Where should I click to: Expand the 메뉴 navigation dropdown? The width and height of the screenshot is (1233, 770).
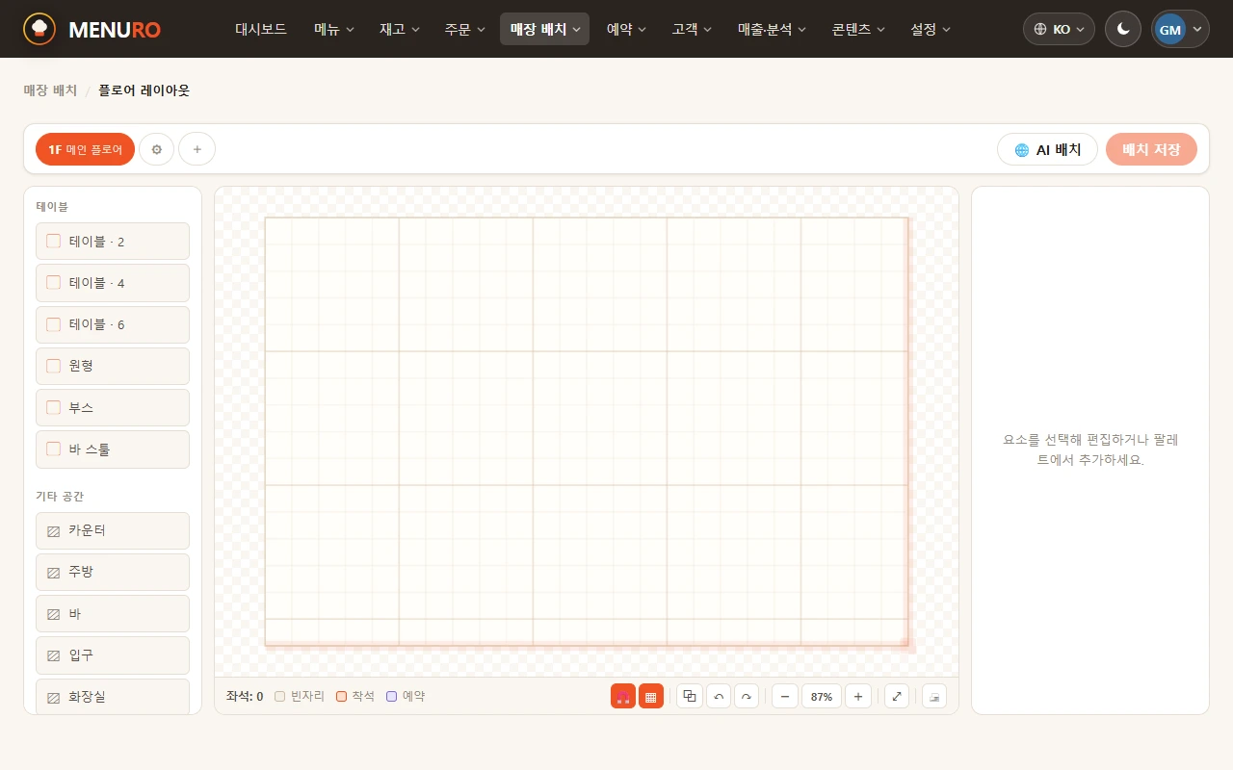pyautogui.click(x=334, y=29)
